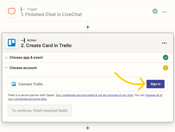Click the Trello app icon in action header

(12, 43)
